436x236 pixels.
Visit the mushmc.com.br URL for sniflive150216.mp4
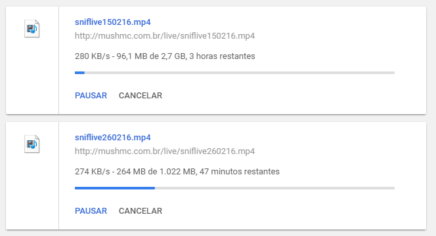pos(165,36)
